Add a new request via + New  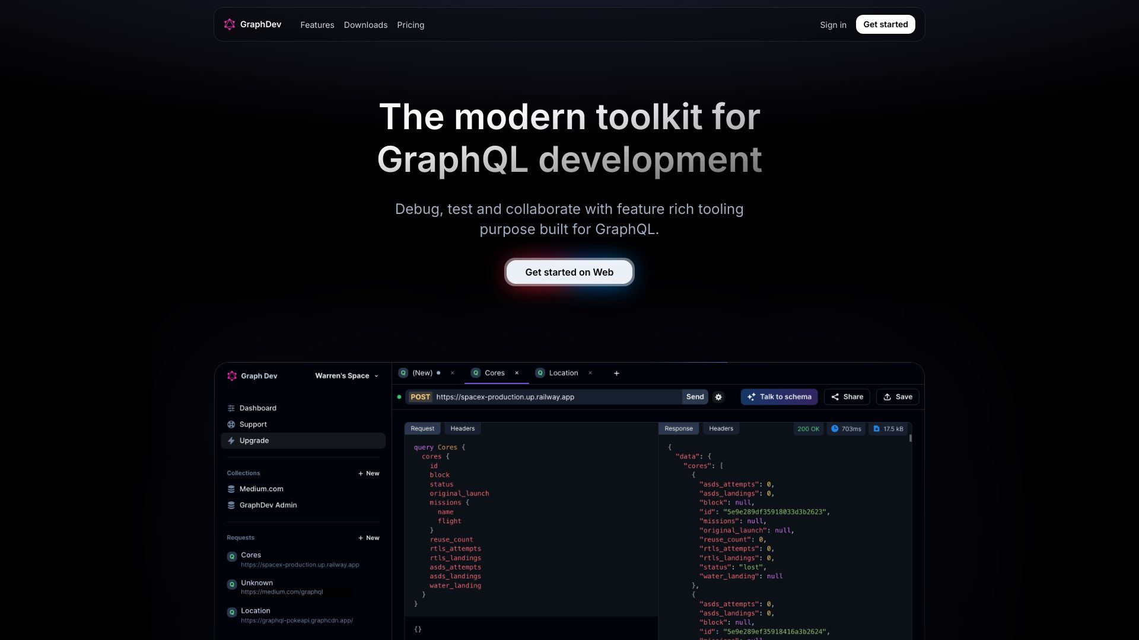pyautogui.click(x=368, y=537)
